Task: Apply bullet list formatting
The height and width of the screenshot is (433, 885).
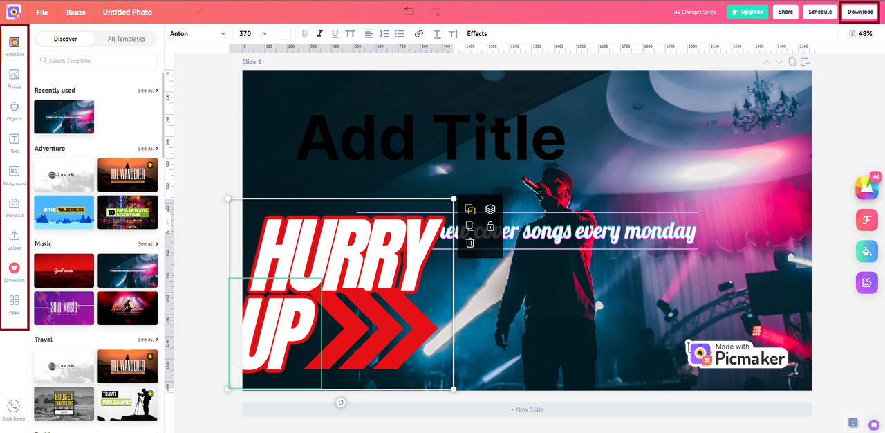Action: 400,33
